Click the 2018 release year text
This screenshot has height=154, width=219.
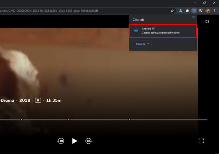[x=25, y=100]
